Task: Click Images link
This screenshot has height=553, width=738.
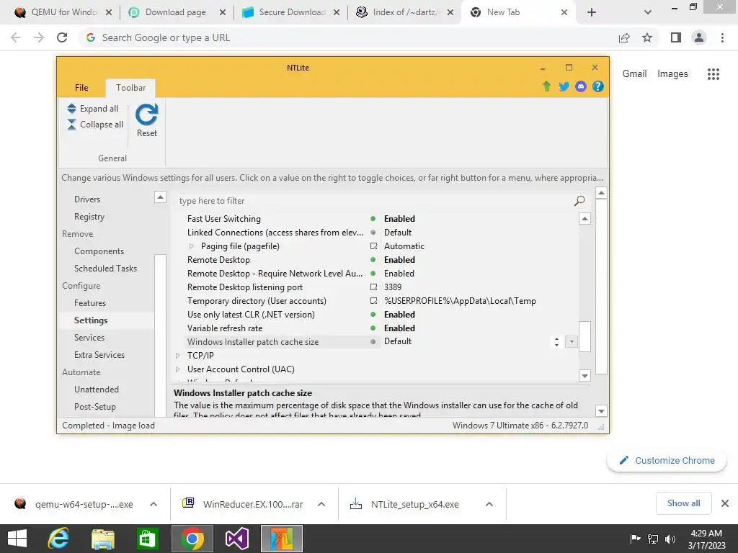Action: coord(672,74)
